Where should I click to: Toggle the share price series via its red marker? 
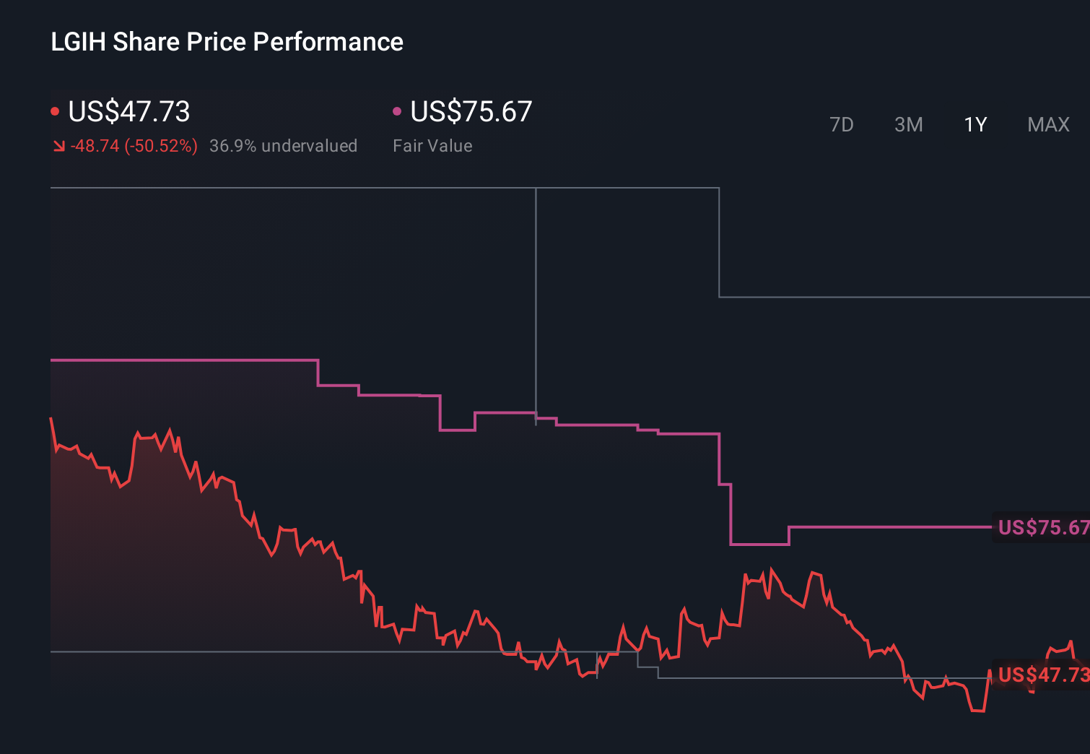click(55, 110)
